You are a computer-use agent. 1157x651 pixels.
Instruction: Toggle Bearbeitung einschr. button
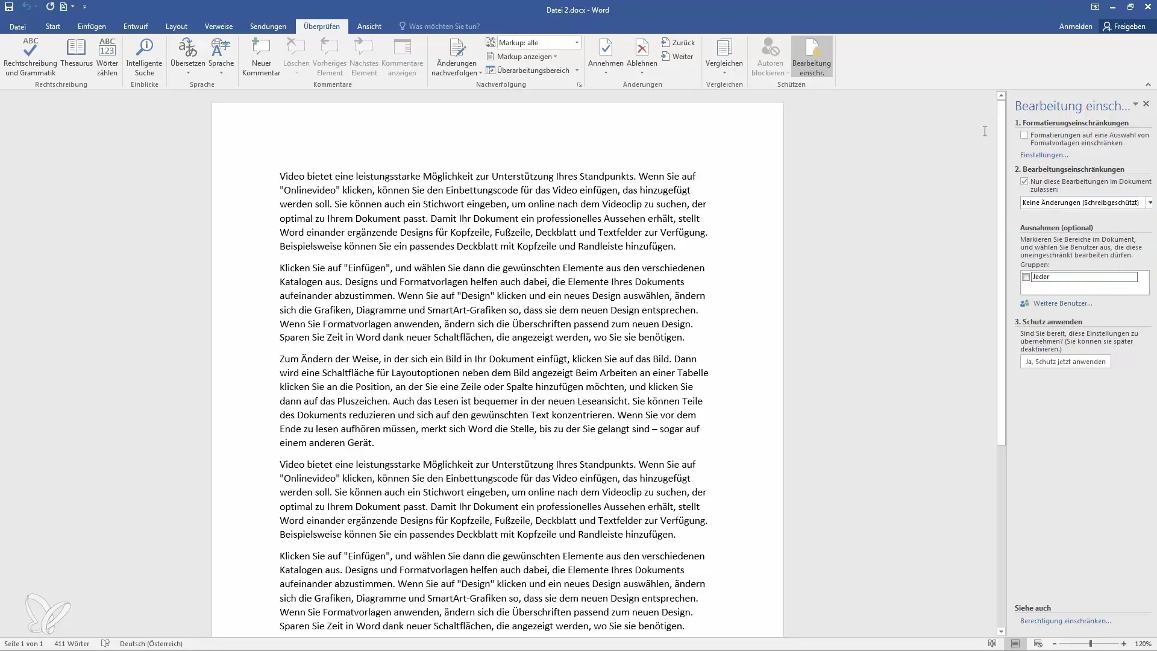coord(812,57)
